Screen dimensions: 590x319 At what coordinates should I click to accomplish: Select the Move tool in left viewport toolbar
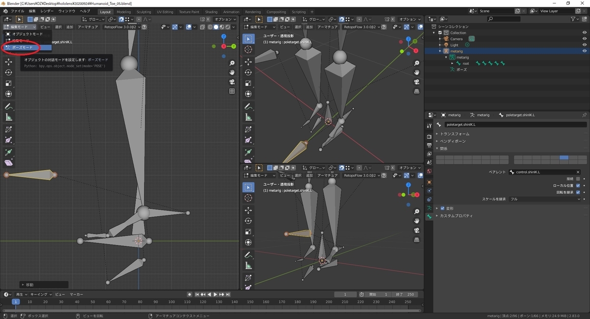pyautogui.click(x=9, y=62)
